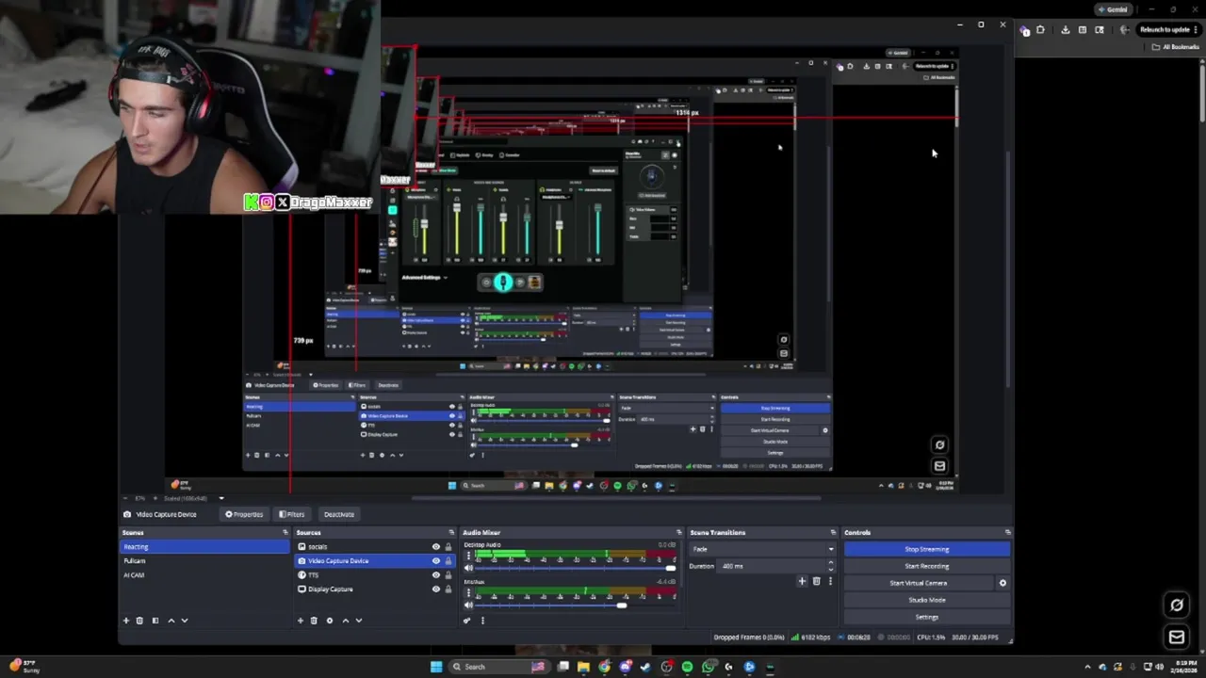Select the Display Capture source row
The height and width of the screenshot is (678, 1206).
coord(375,589)
